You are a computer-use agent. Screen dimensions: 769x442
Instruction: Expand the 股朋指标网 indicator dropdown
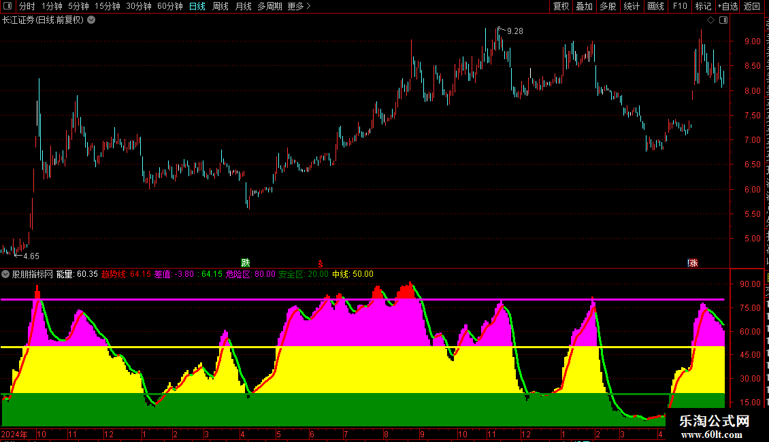tap(5, 275)
